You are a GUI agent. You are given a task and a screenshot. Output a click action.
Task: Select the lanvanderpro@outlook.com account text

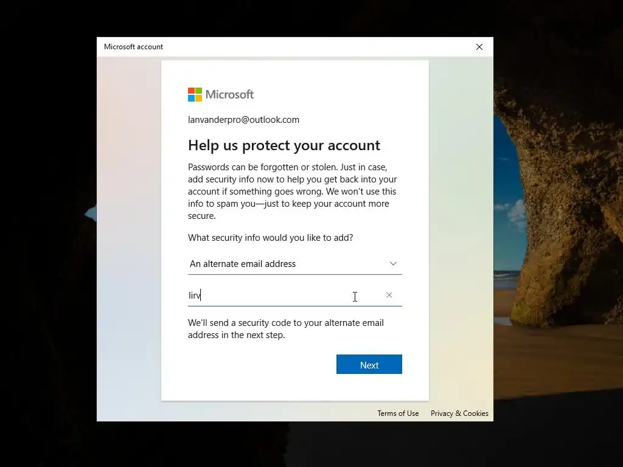243,120
